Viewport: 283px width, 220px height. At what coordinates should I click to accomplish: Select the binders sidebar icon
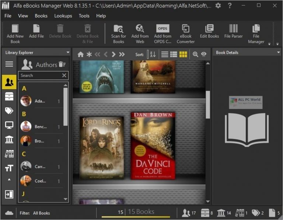point(9,154)
